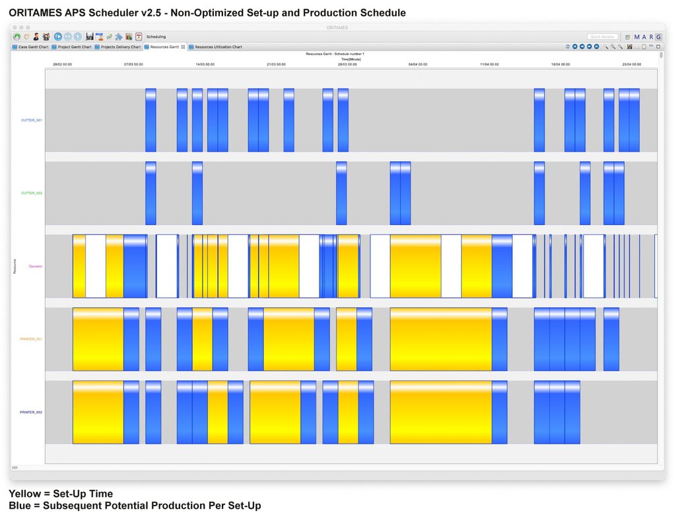Click the 07/03 00:00 time axis label
The image size is (676, 526).
(133, 64)
